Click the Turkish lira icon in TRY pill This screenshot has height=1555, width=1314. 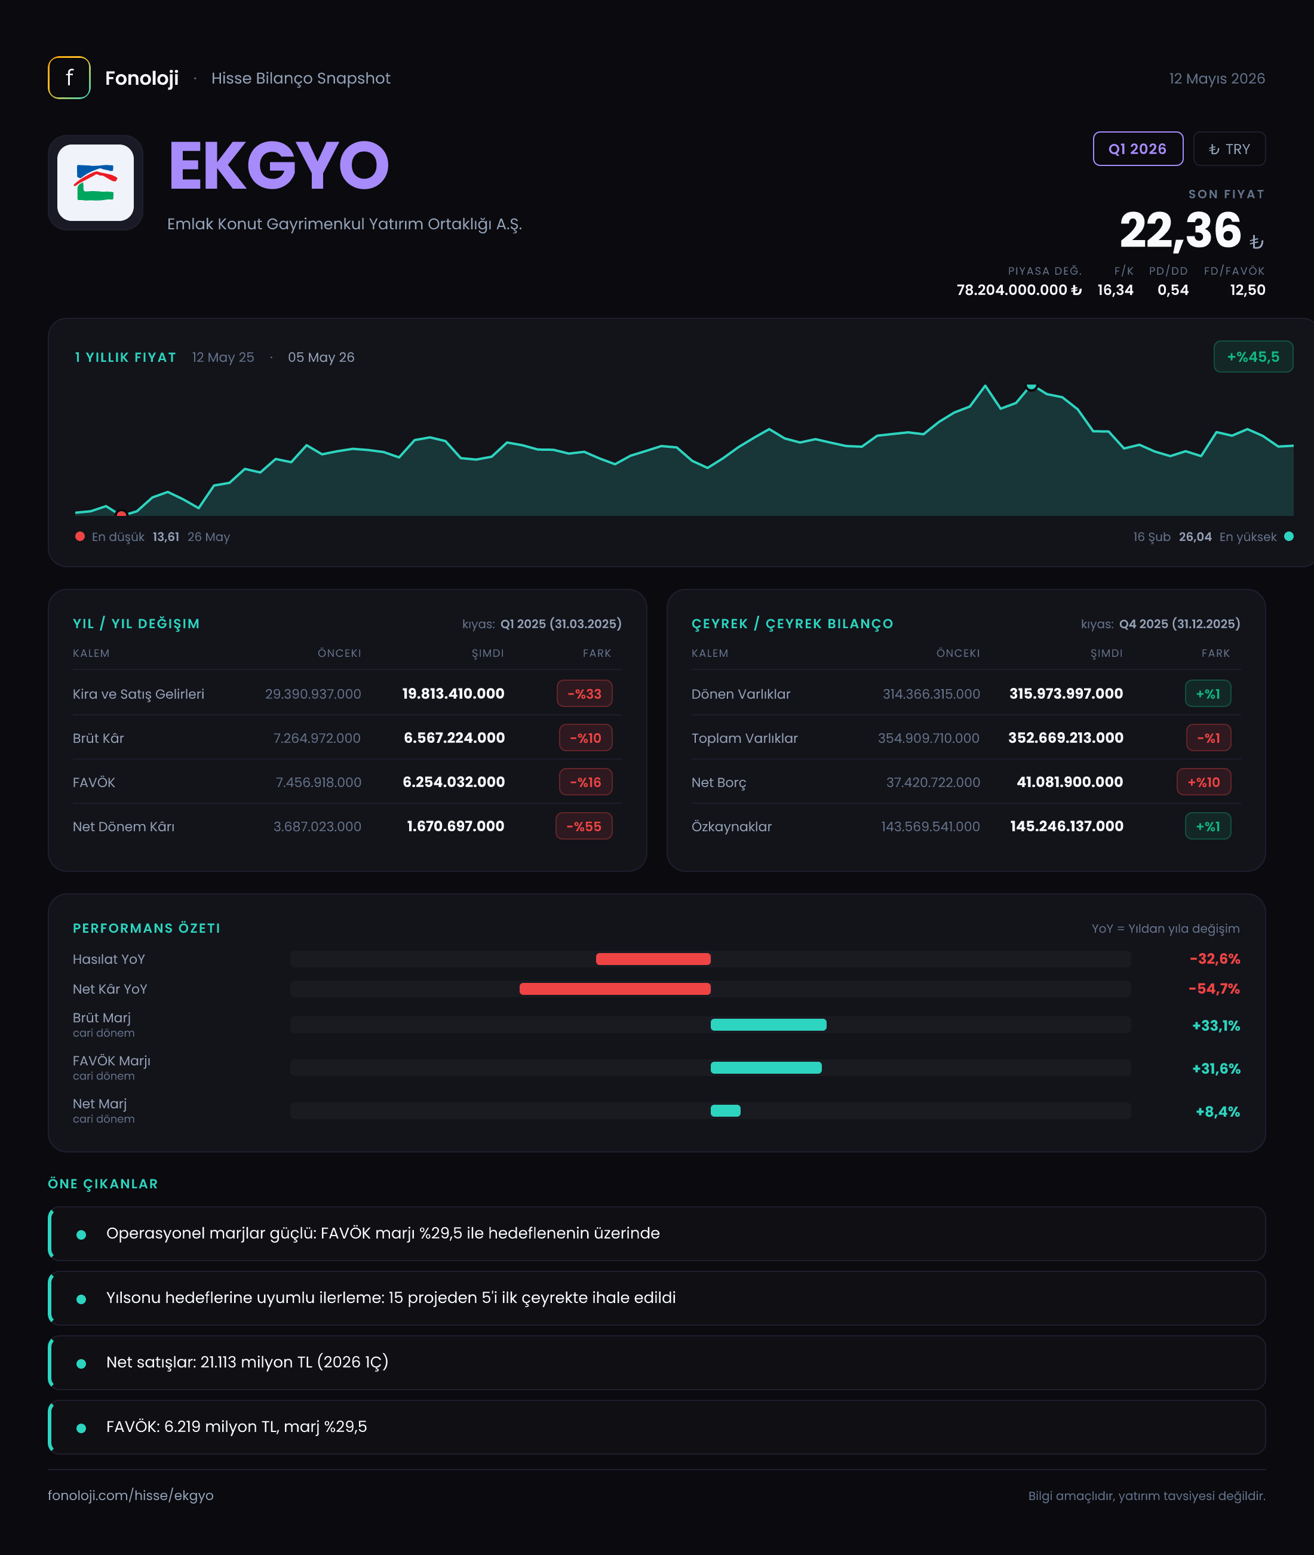pos(1214,150)
